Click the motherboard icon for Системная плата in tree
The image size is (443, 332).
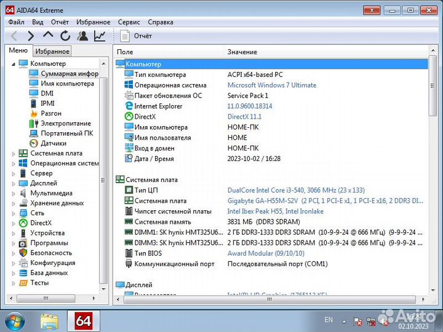click(23, 153)
